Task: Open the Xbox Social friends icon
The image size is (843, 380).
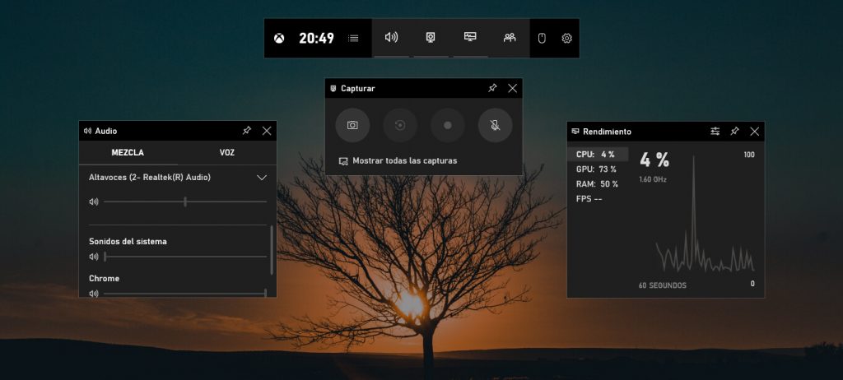Action: point(510,37)
